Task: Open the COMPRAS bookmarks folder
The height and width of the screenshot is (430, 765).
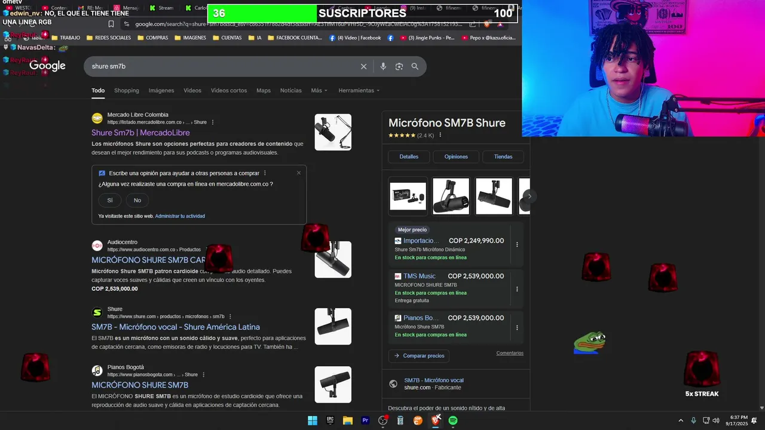Action: [152, 38]
